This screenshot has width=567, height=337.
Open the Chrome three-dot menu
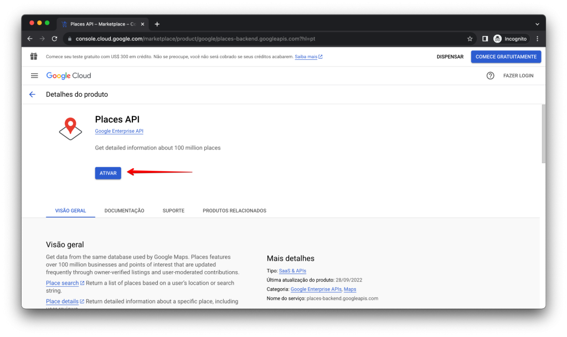pyautogui.click(x=537, y=39)
